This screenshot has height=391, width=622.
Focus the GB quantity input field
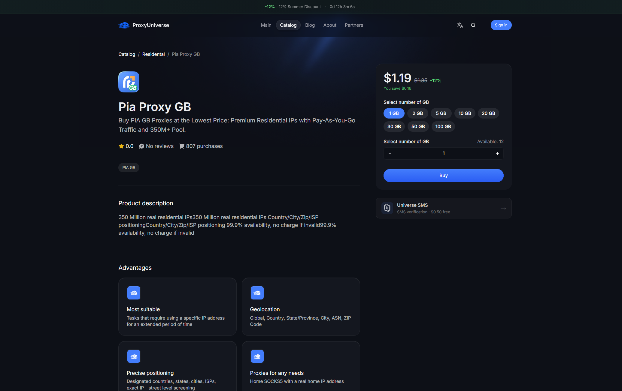click(x=444, y=153)
